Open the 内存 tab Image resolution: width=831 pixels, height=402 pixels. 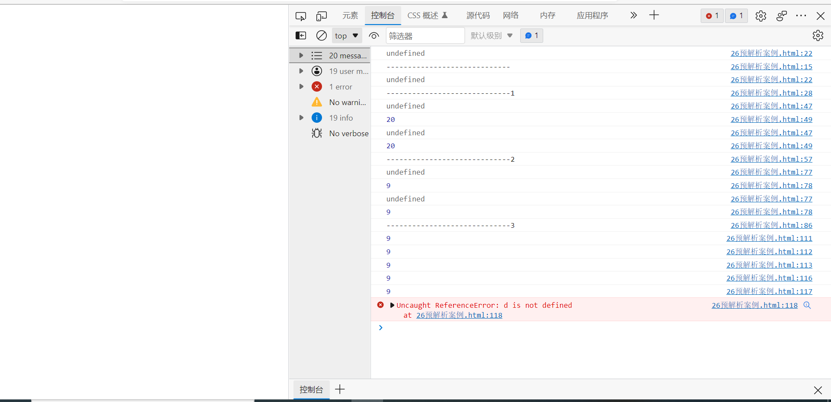(x=548, y=16)
